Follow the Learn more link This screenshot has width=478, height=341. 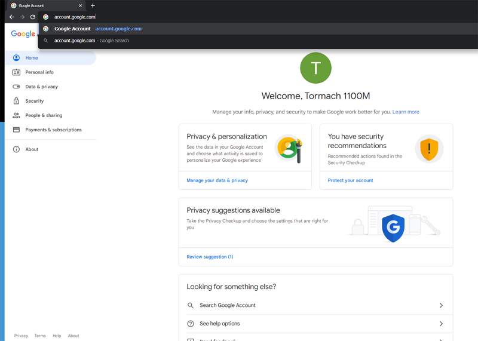tap(406, 112)
